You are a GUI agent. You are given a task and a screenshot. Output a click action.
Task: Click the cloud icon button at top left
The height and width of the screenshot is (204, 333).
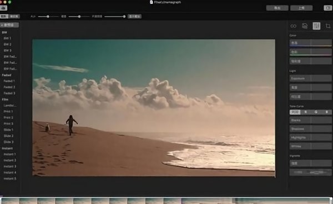[4, 8]
